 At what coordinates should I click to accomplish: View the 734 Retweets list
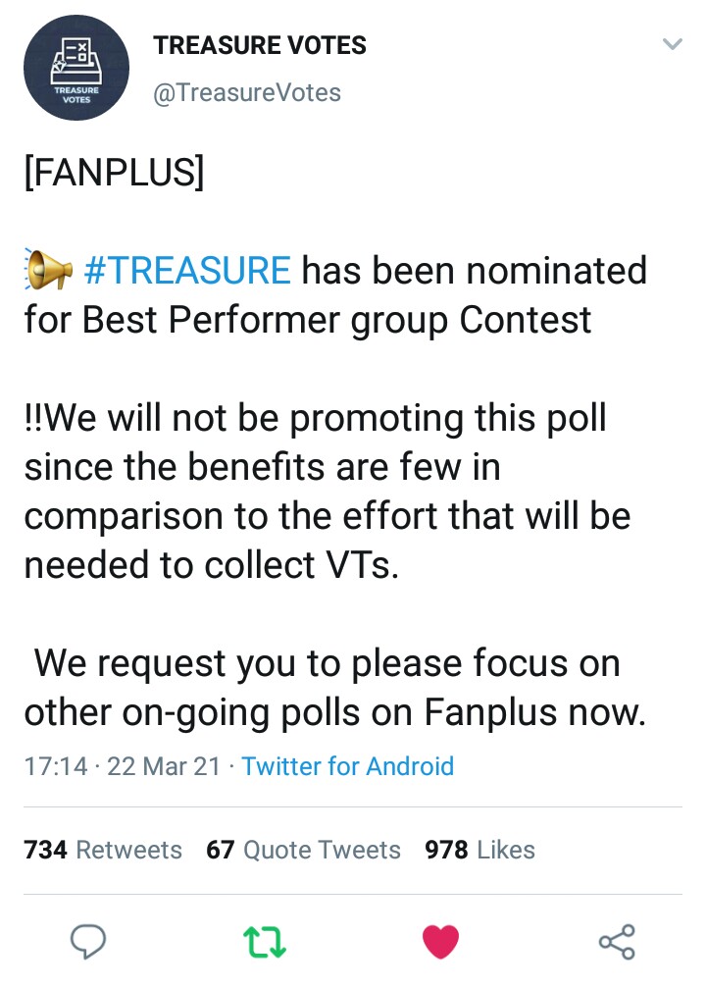pos(103,850)
